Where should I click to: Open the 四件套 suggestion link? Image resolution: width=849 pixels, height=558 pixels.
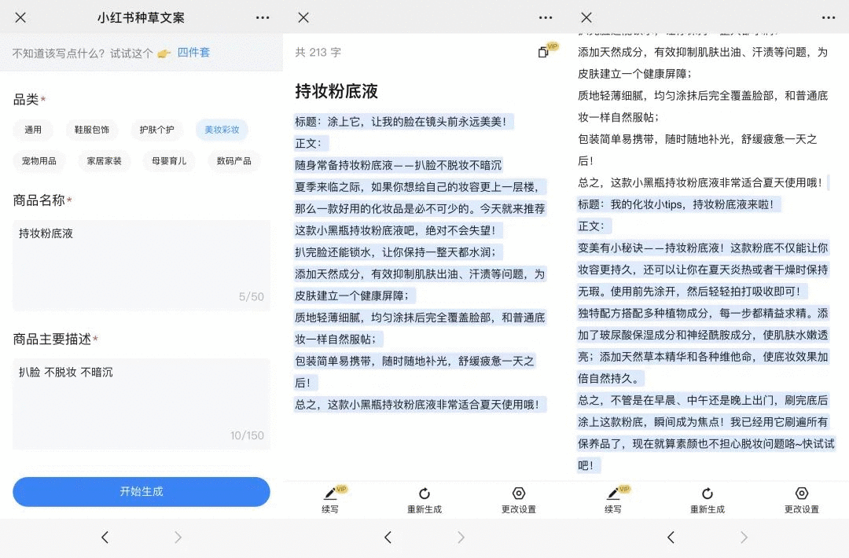pyautogui.click(x=193, y=53)
